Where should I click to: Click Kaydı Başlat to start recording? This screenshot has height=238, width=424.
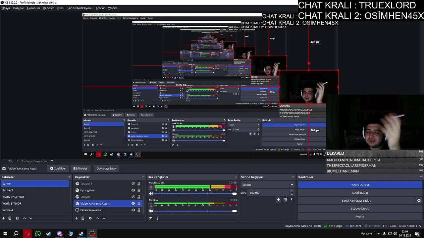tap(360, 193)
